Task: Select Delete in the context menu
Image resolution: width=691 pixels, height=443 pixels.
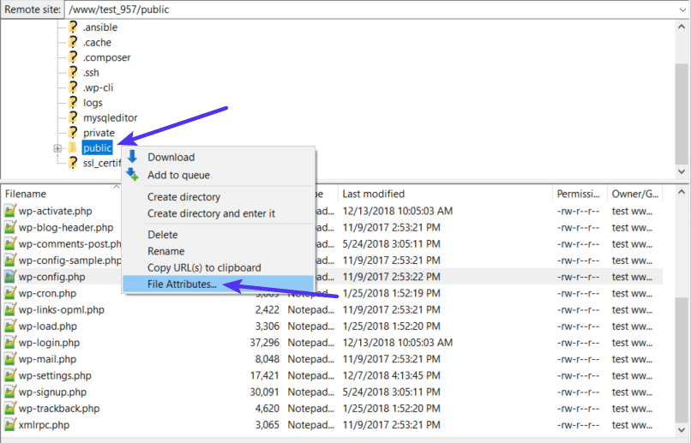Action: [163, 235]
